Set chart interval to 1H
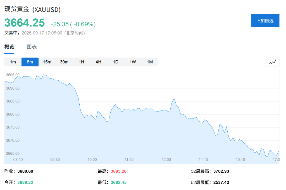Screen dimensions: 286x190 click(81, 62)
